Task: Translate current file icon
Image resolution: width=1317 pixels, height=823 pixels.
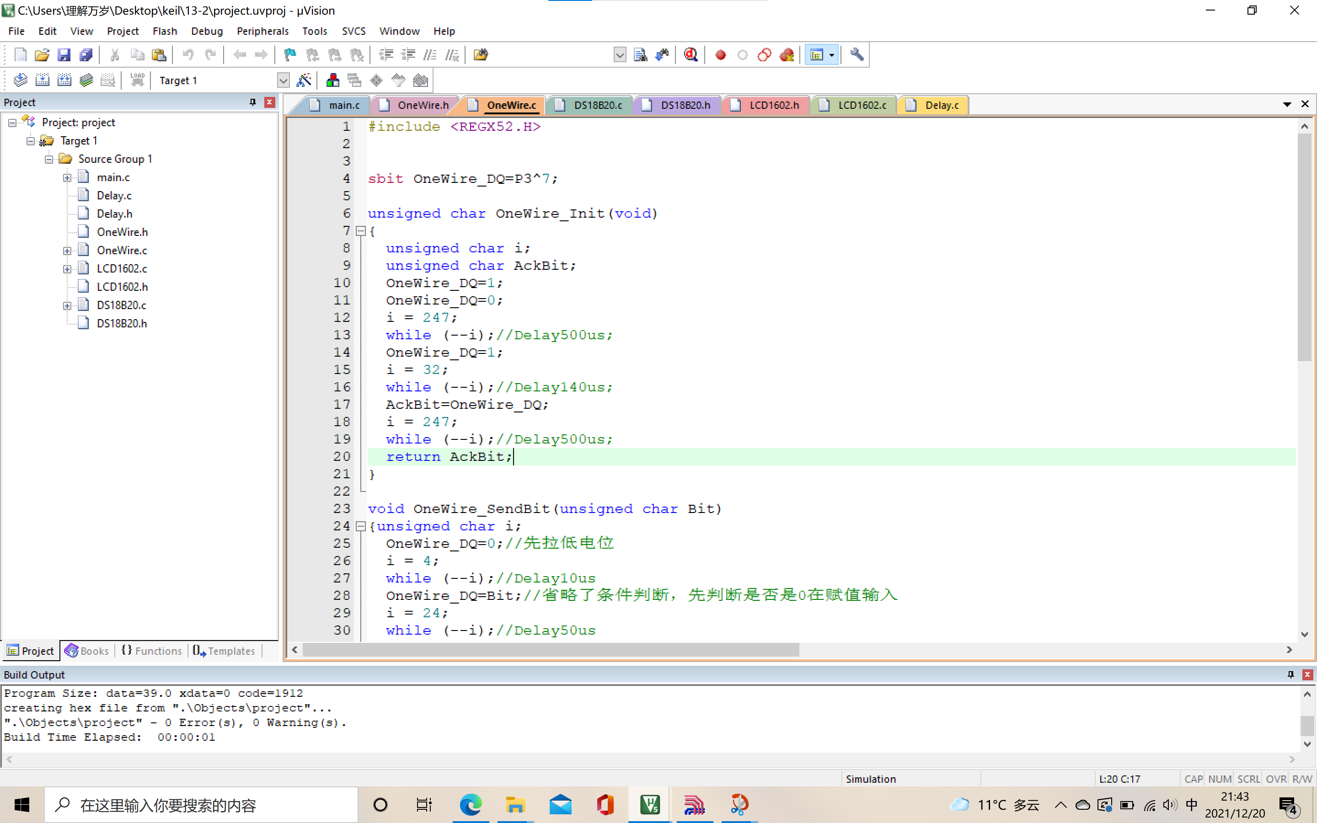Action: point(21,80)
